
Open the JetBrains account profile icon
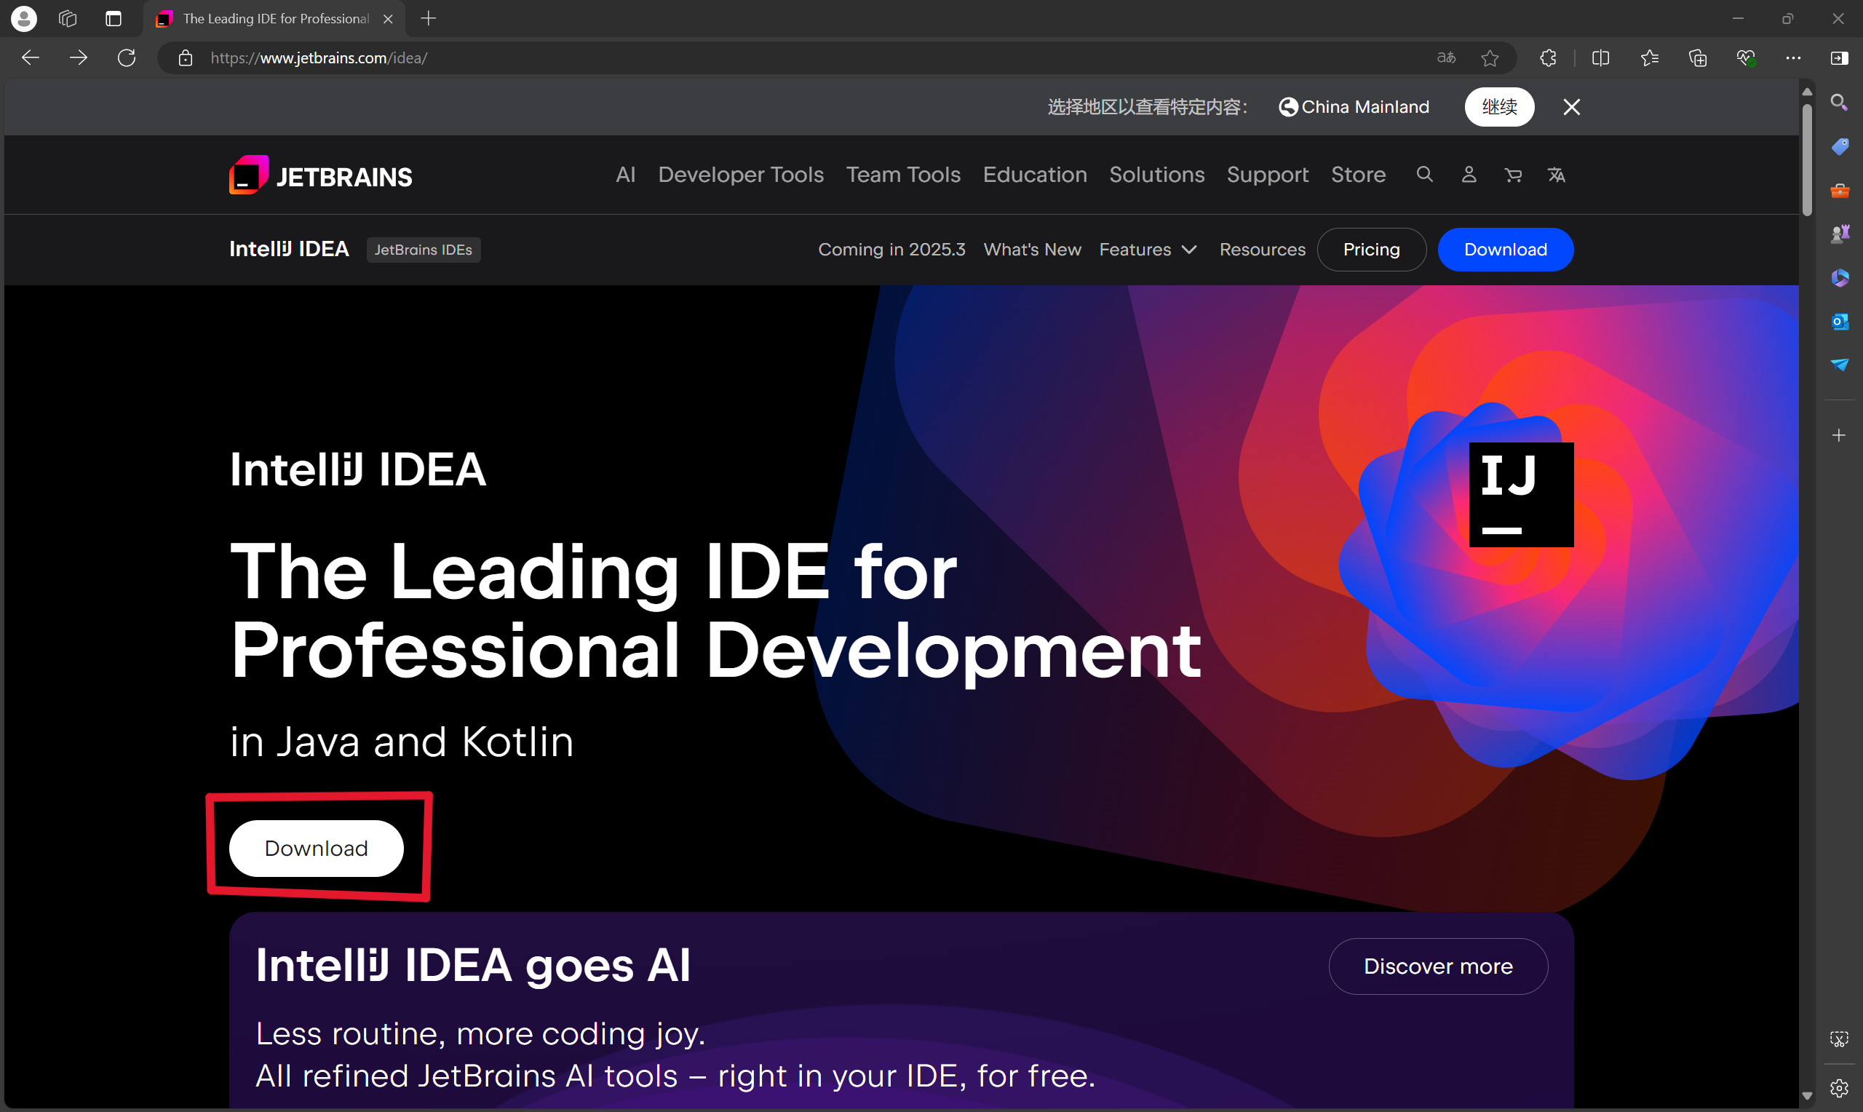[x=1469, y=175]
